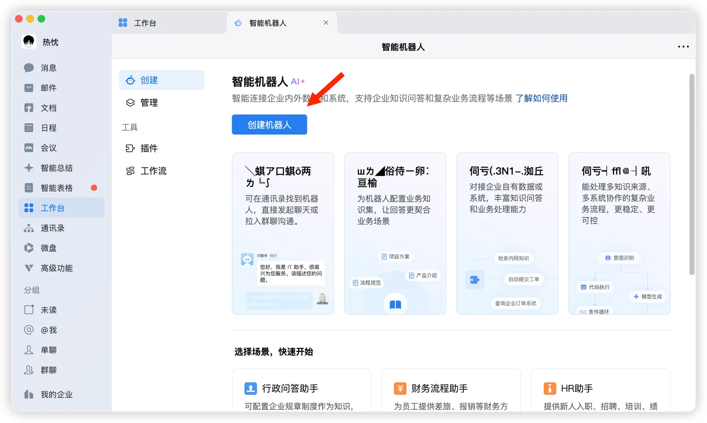
Task: Open the 消息 messages icon
Action: pyautogui.click(x=47, y=67)
